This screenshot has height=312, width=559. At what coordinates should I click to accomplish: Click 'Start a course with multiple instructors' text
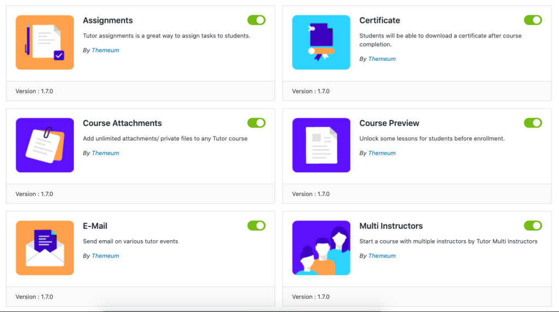tap(449, 241)
